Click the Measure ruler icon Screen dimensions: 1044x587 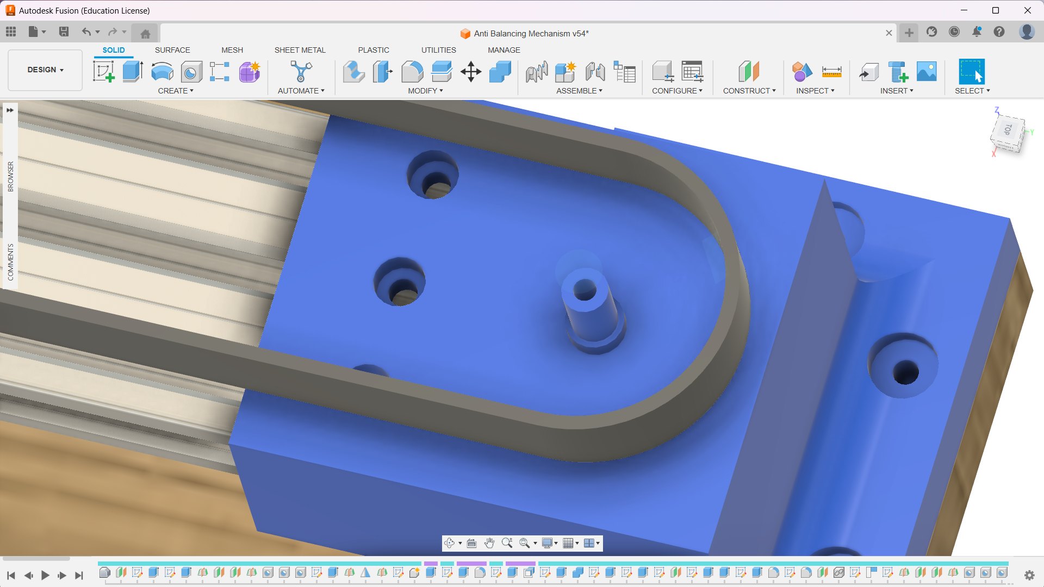point(831,71)
